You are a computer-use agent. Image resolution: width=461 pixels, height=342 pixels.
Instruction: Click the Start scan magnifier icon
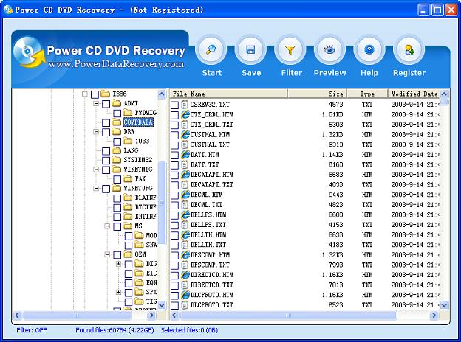point(211,49)
